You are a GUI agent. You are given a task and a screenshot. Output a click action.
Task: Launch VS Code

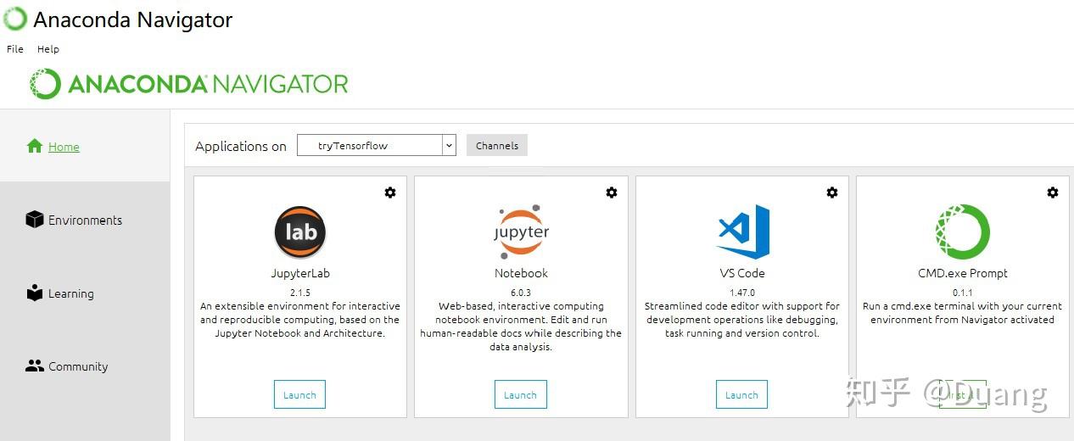pyautogui.click(x=741, y=395)
